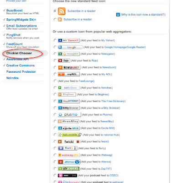The image size is (171, 183).
Task: Choose the ODEO podcast radio option
Action: (55, 175)
